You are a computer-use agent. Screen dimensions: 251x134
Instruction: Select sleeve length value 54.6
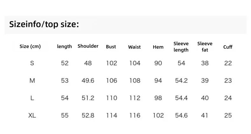(181, 115)
